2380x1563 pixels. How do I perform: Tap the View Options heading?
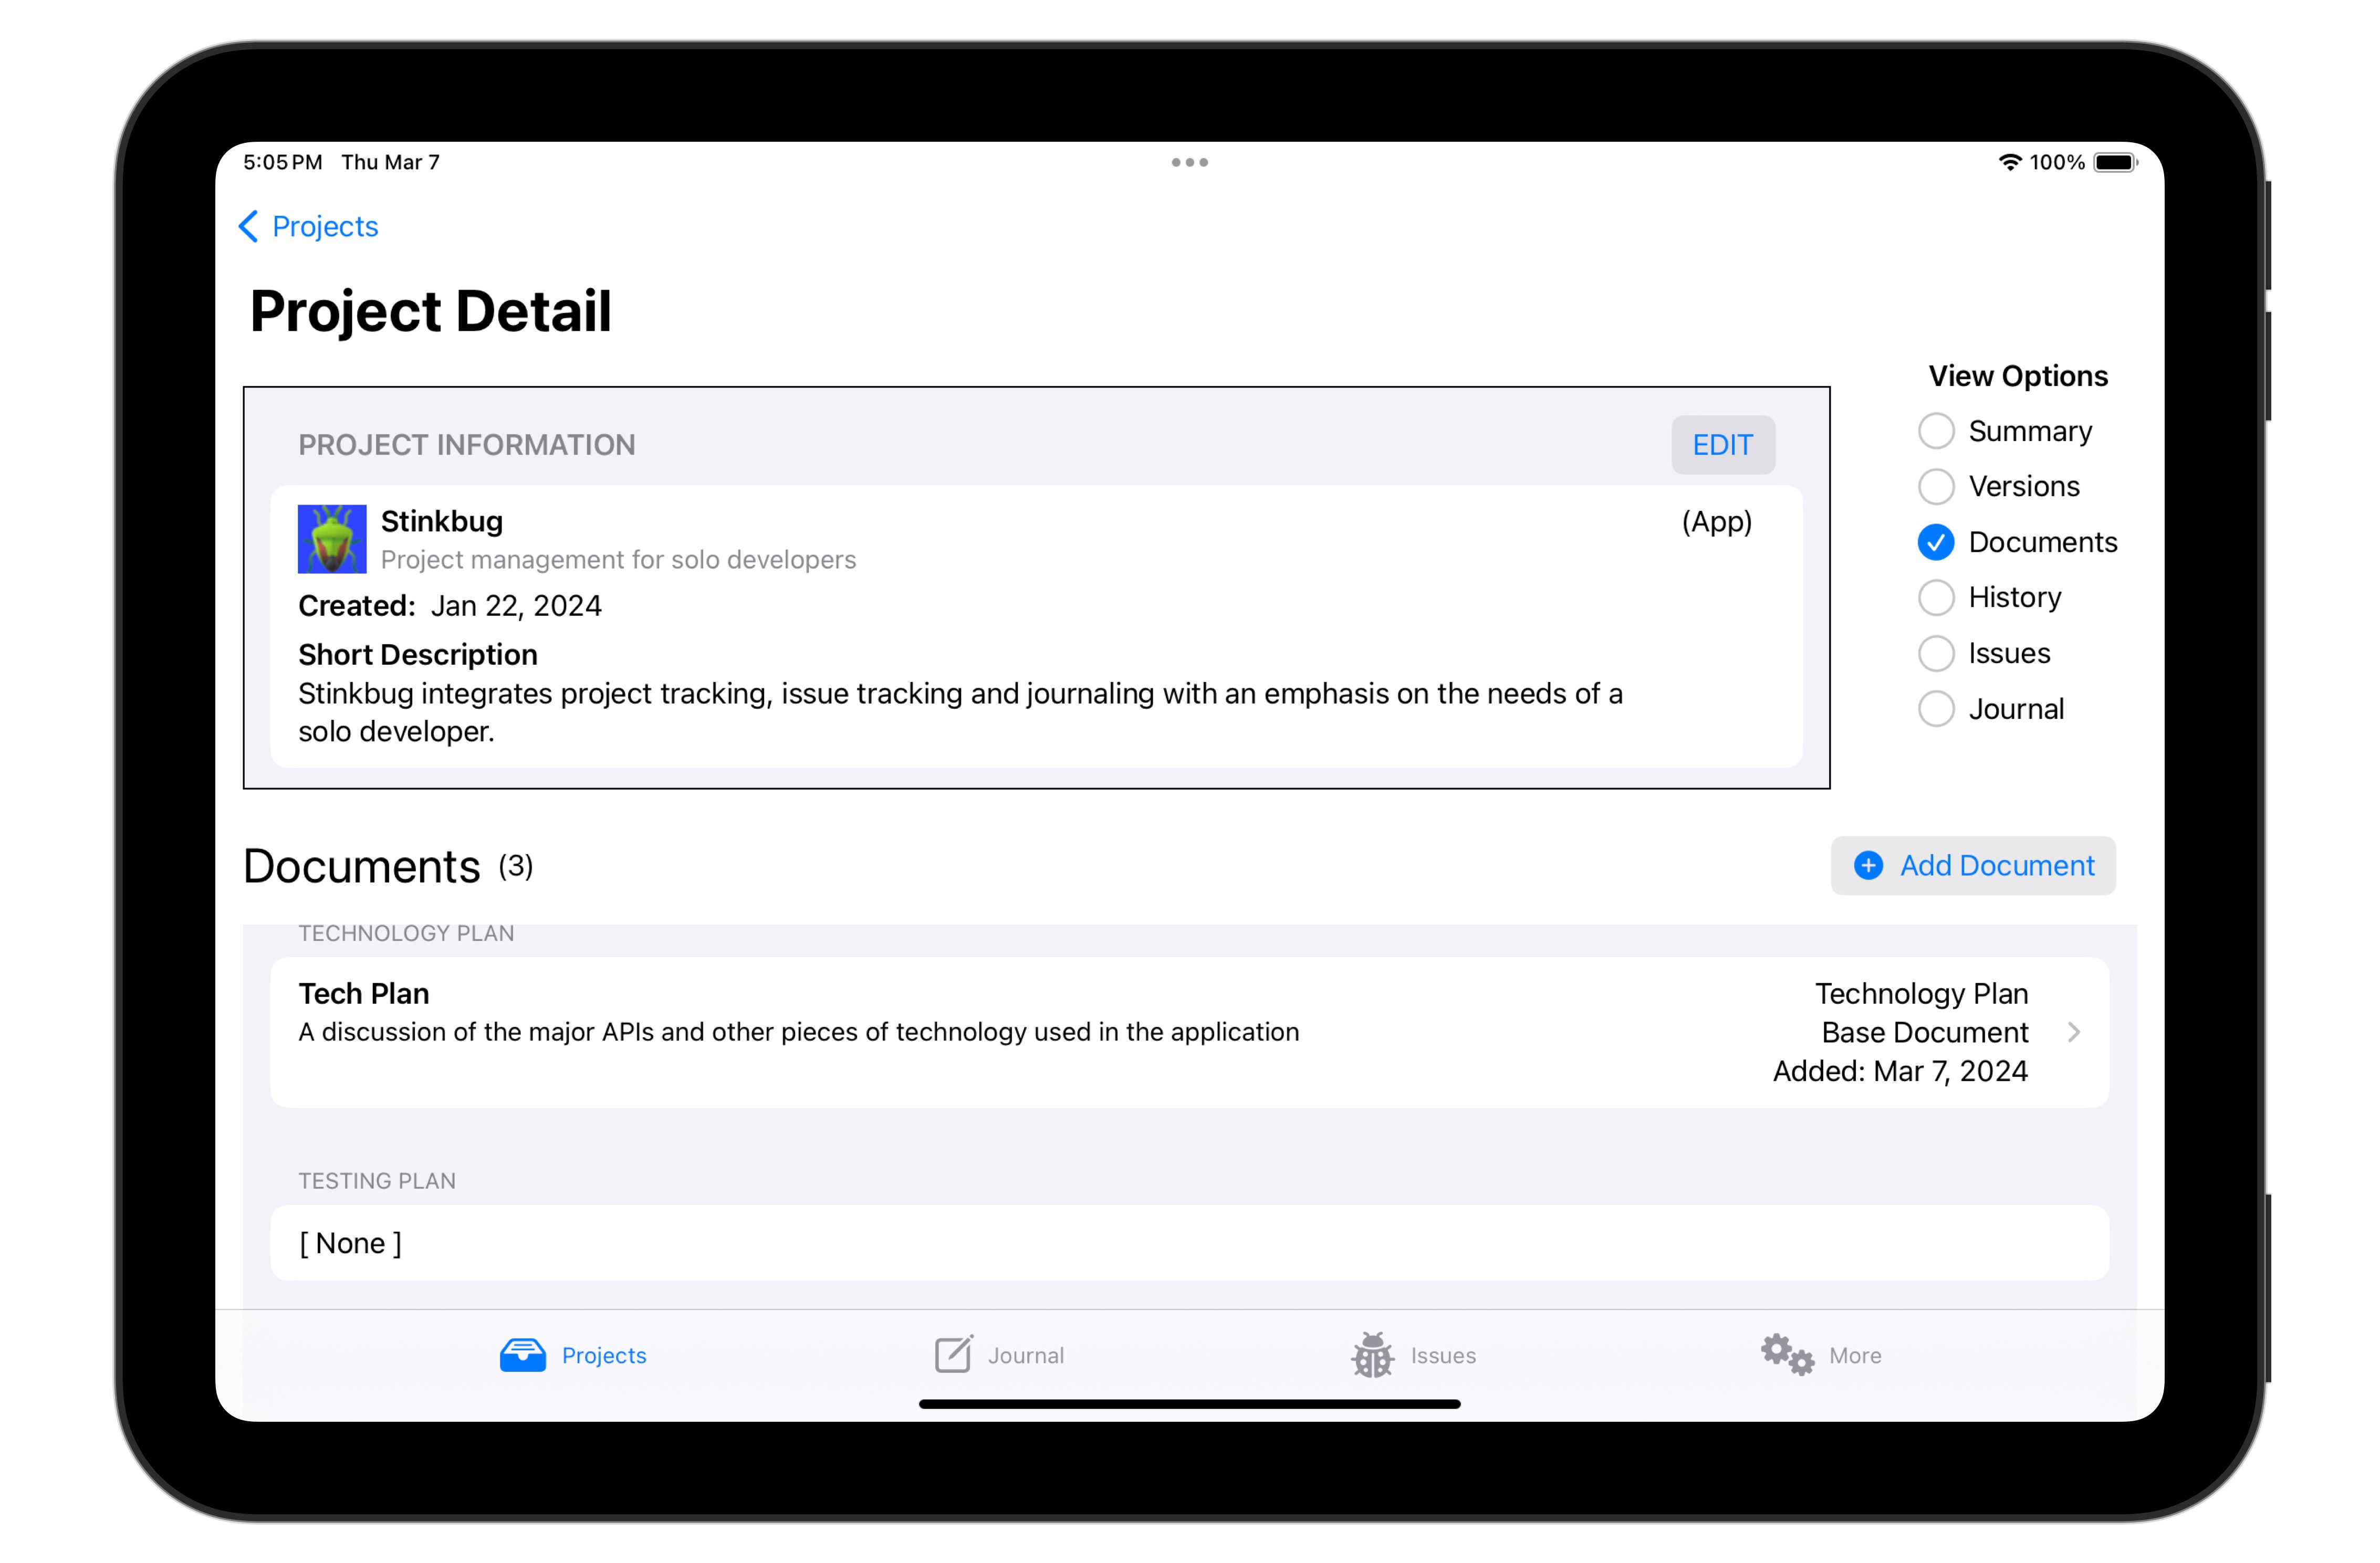(2018, 376)
